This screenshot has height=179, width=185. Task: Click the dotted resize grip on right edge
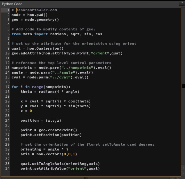[x=183, y=86]
